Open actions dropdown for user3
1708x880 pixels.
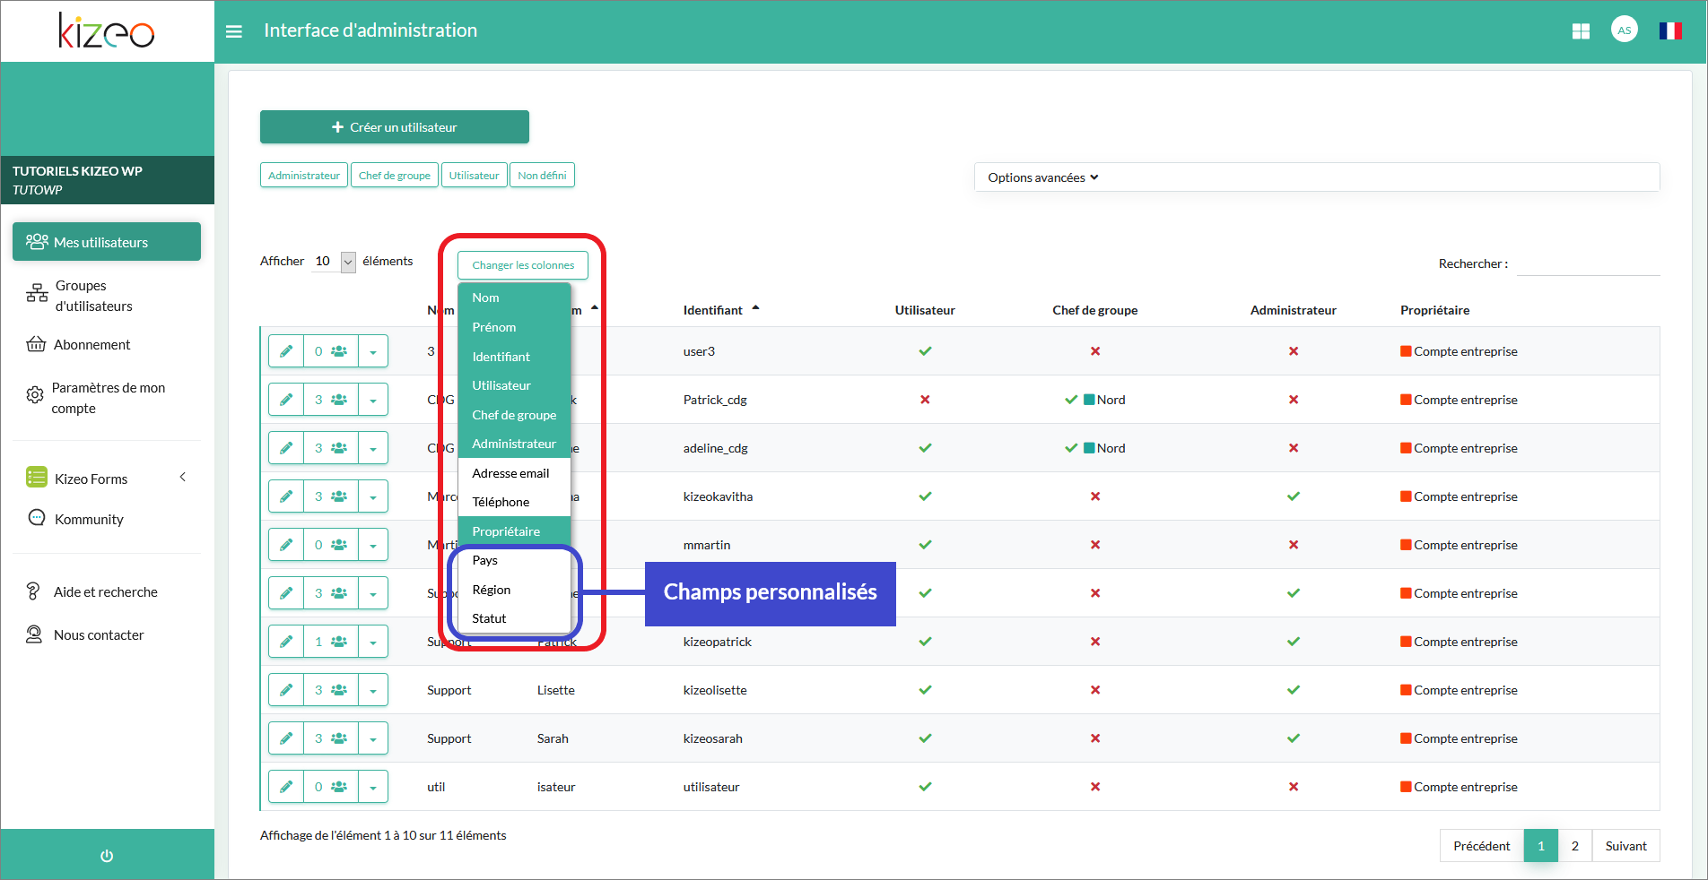(373, 351)
